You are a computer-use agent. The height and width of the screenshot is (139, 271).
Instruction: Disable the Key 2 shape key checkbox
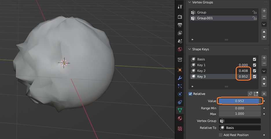tap(255, 71)
